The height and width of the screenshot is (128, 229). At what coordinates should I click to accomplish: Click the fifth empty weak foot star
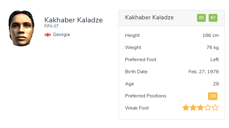[215, 108]
